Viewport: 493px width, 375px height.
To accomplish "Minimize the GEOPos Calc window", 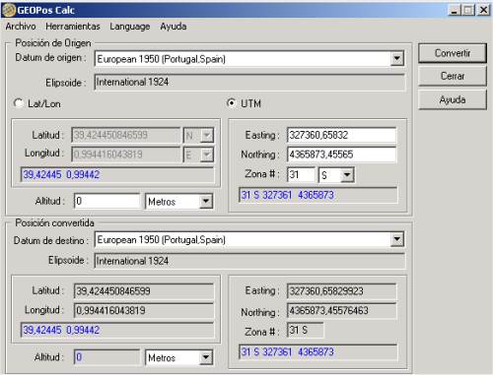I will point(454,10).
